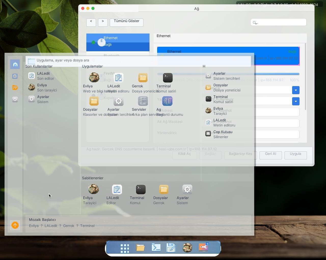Open the apps grid icon in launcher sidebar
This screenshot has width=326, height=260.
click(15, 76)
